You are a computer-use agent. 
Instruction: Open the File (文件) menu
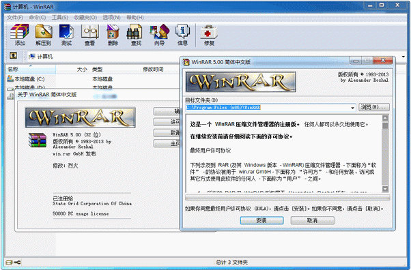point(15,18)
